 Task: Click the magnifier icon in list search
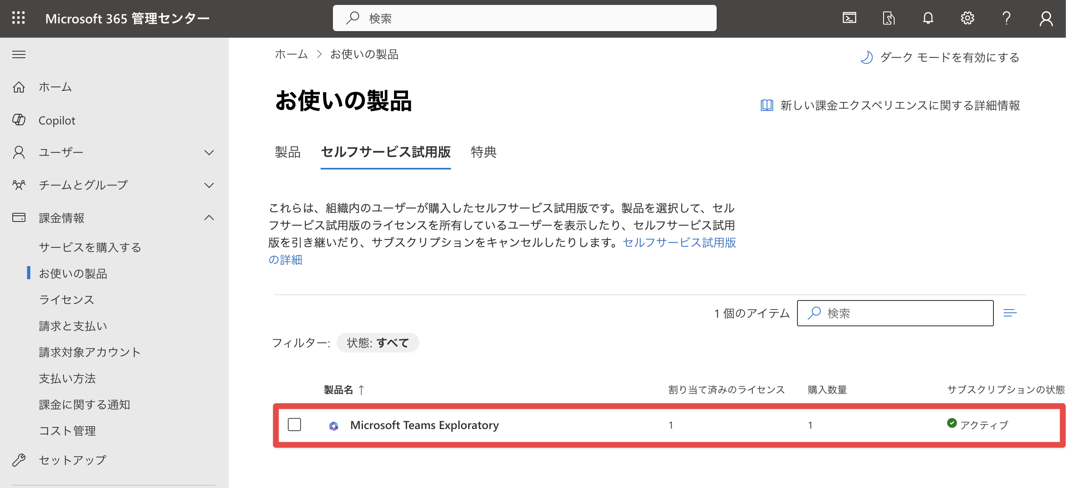coord(814,313)
